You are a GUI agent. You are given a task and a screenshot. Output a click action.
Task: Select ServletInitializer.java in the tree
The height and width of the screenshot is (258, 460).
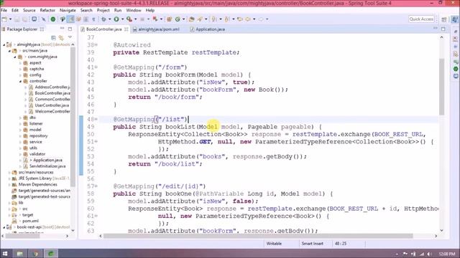tap(47, 166)
